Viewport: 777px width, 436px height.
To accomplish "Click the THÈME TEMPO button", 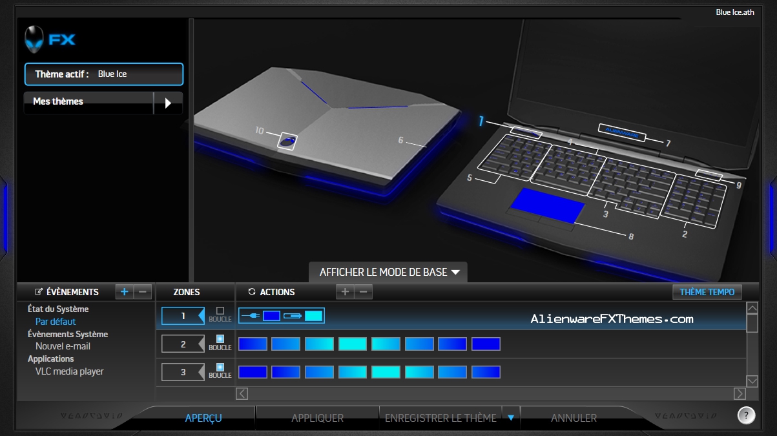I will point(707,292).
